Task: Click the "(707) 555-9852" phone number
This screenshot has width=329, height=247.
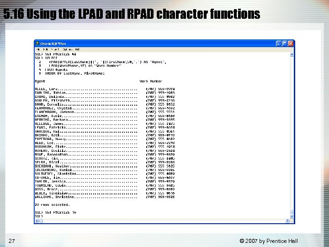Action: pyautogui.click(x=160, y=104)
